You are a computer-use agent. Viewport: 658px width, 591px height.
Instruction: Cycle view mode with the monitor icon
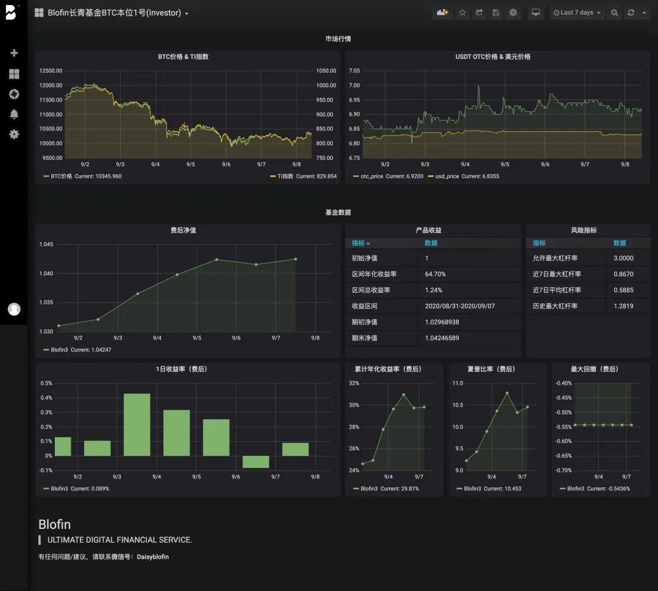[536, 13]
